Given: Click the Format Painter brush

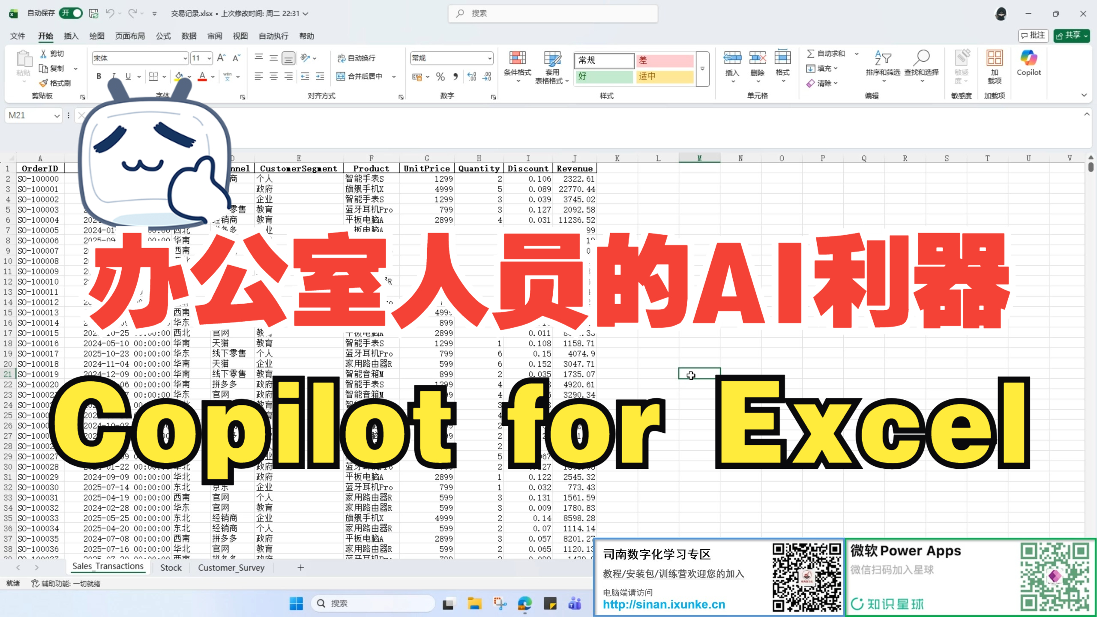Looking at the screenshot, I should (x=44, y=83).
